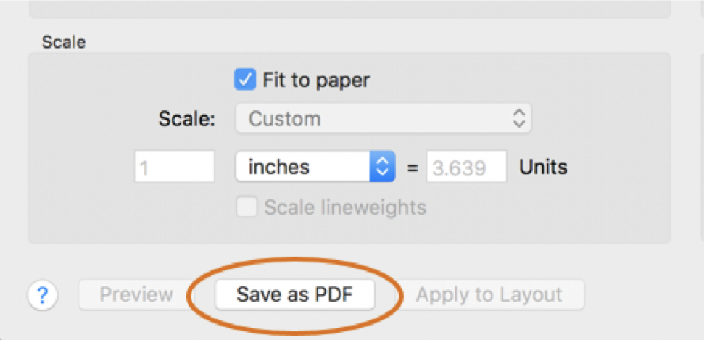Click the chevron arrows on the Custom dropdown
This screenshot has width=704, height=340.
[518, 119]
